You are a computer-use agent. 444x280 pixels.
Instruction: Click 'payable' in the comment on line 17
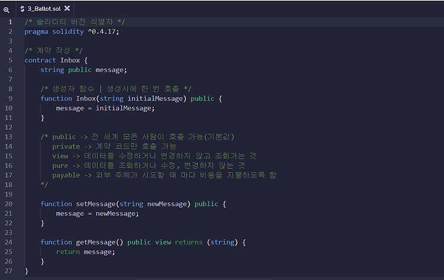[66, 175]
